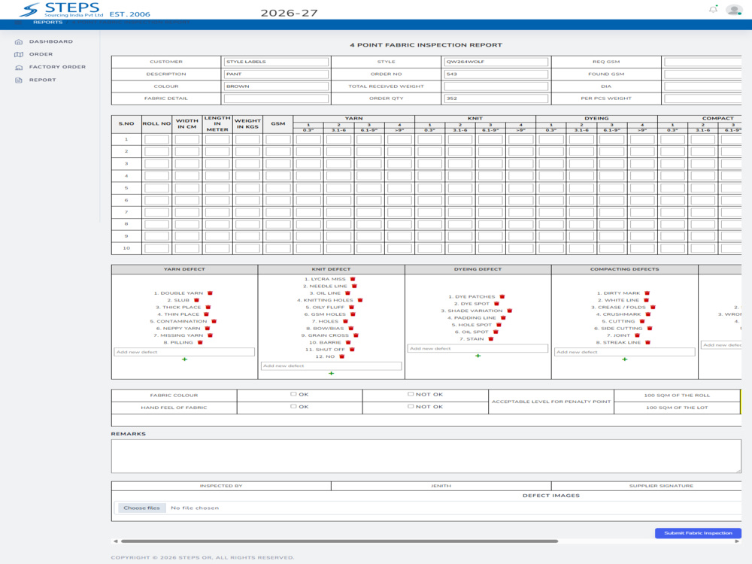
Task: Open the Report menu item
Action: [x=43, y=80]
